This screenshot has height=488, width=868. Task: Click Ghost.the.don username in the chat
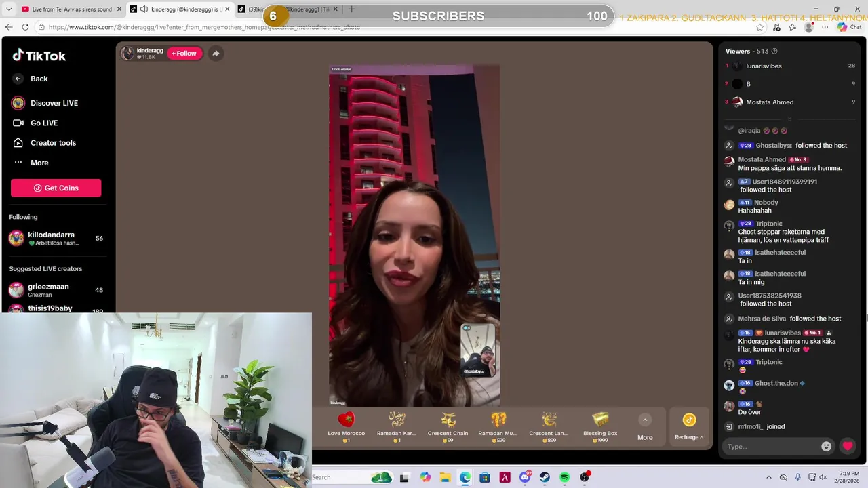[776, 384]
